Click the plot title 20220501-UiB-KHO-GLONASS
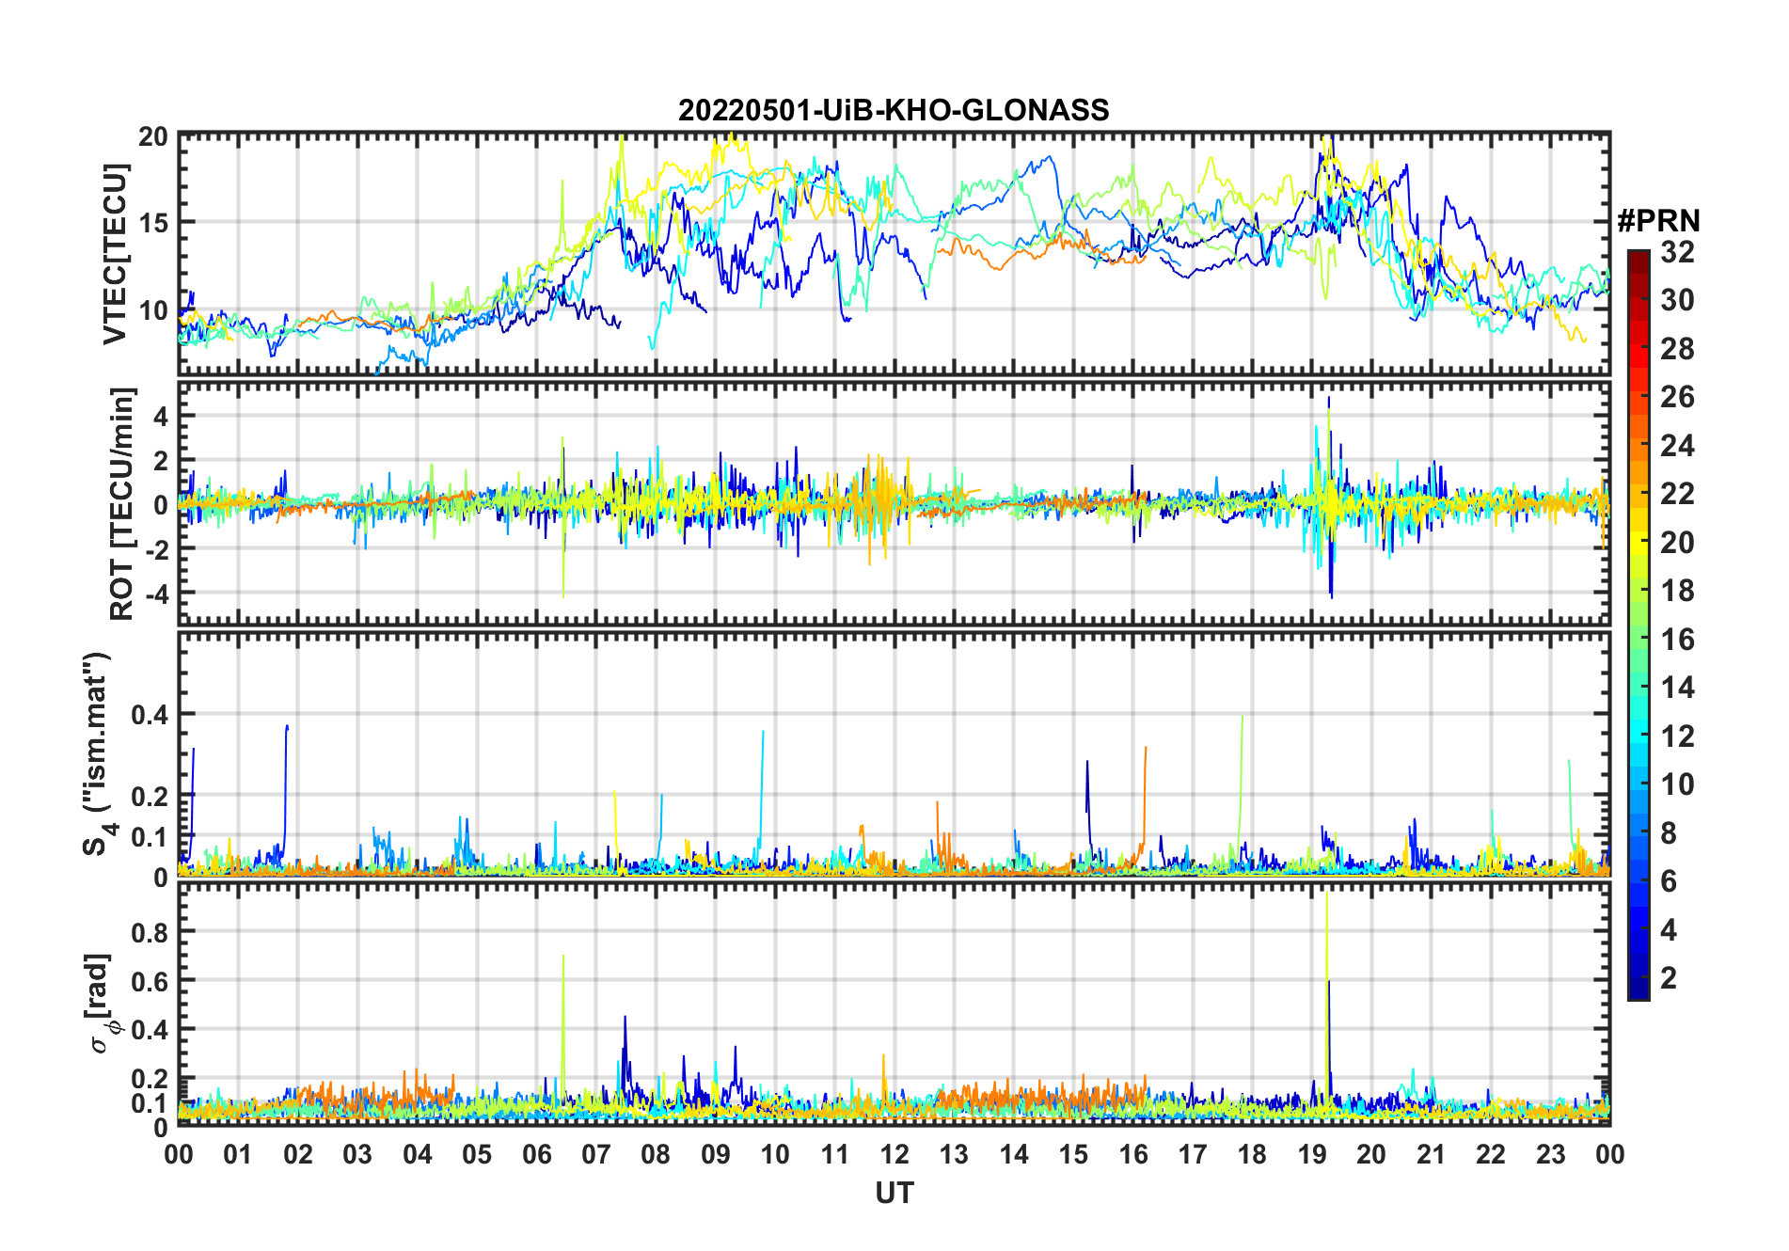Screen dimensions: 1789x1251 pyautogui.click(x=894, y=110)
